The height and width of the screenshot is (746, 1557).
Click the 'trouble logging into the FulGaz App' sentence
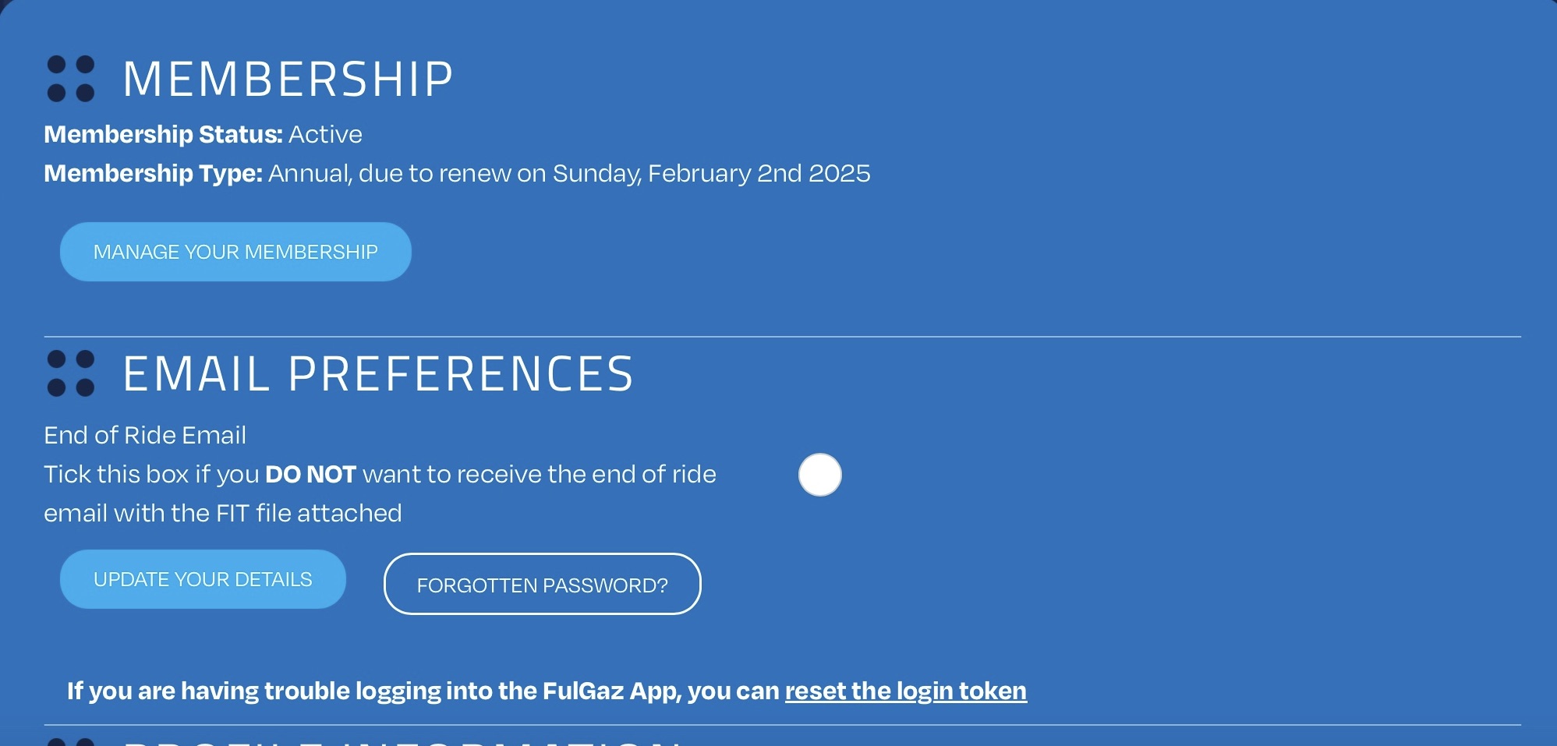(x=421, y=691)
